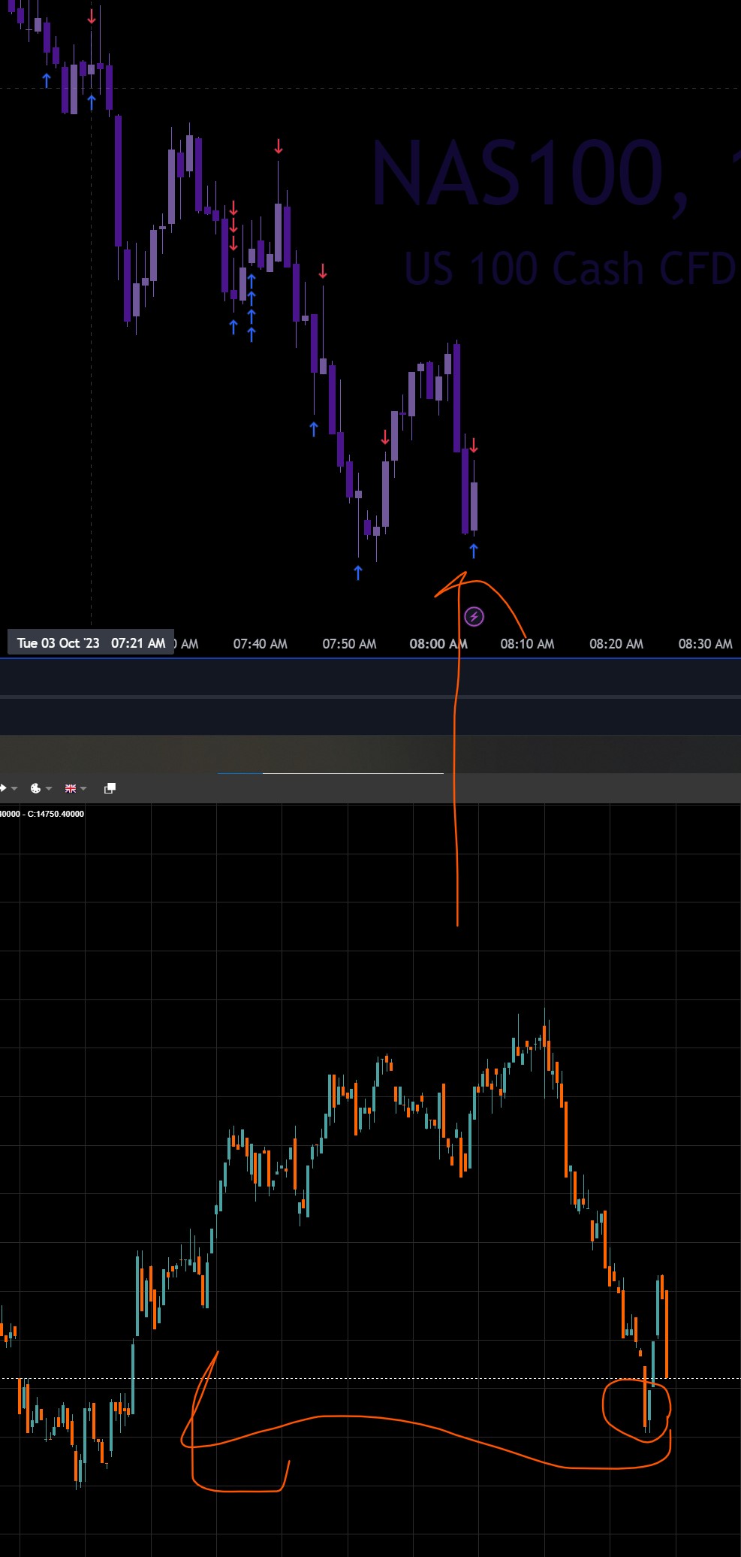
Task: Expand the dropdown arrow beside the UK flag
Action: 83,788
